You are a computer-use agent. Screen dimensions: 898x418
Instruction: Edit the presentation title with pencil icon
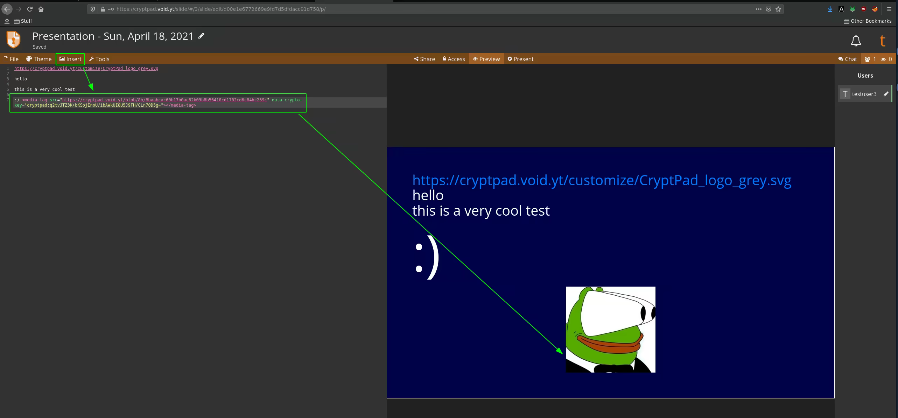coord(201,36)
